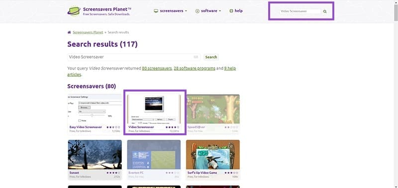Click the magnifier search icon in header

[x=325, y=11]
